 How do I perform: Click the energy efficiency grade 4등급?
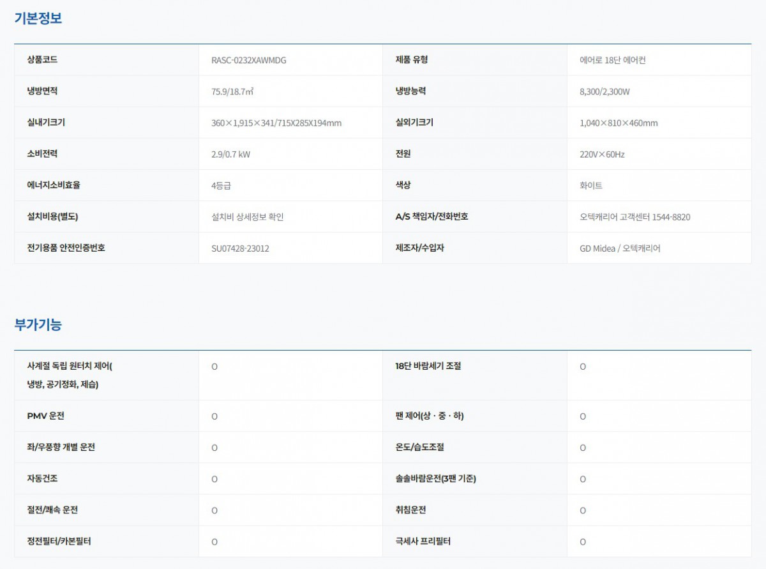coord(221,186)
